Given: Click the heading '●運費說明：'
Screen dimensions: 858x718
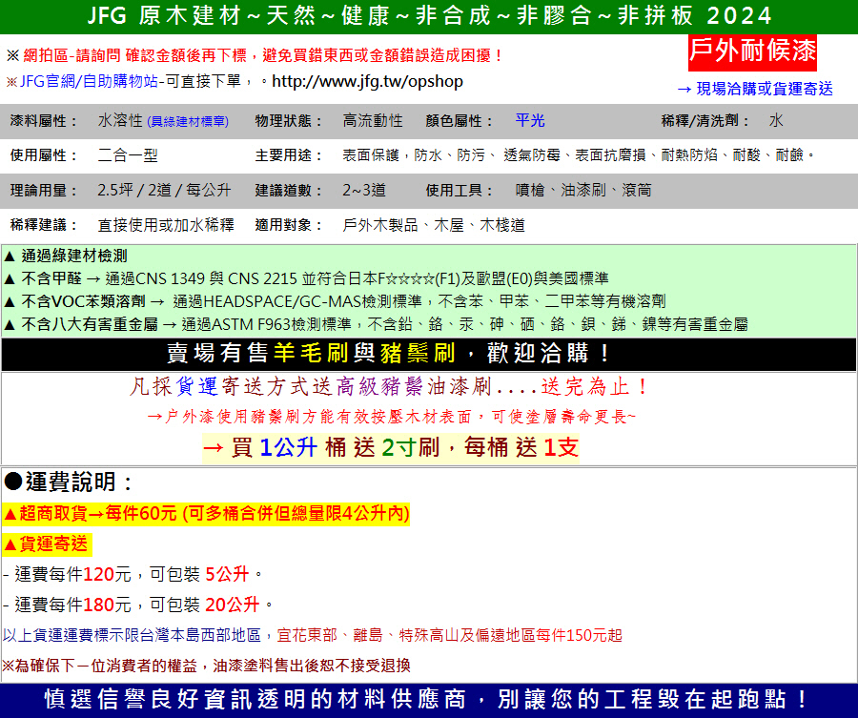Looking at the screenshot, I should pos(69,482).
